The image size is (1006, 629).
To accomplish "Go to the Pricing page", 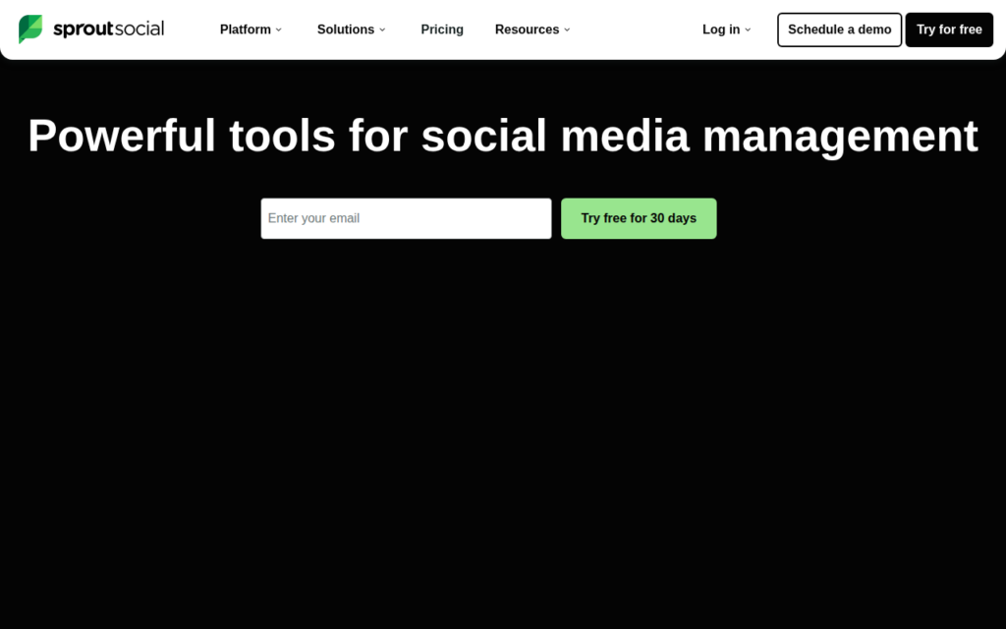I will tap(442, 29).
